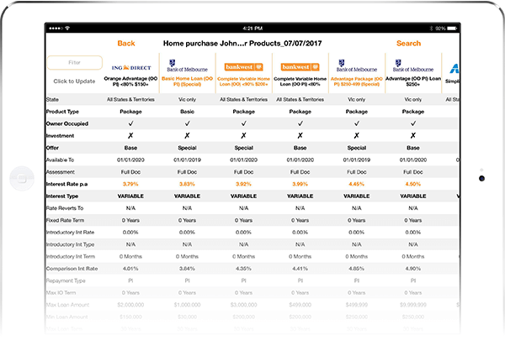Click the Filter input field
The width and height of the screenshot is (505, 356).
(x=74, y=63)
